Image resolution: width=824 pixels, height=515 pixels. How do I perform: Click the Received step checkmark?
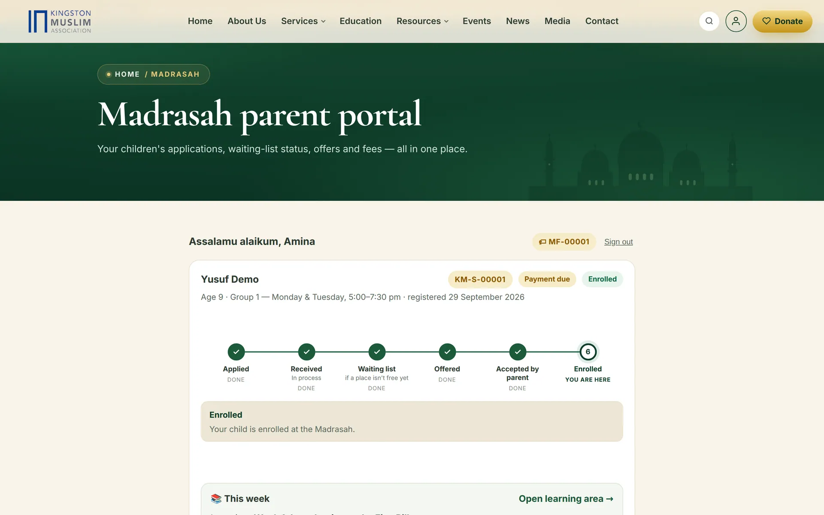(x=306, y=352)
